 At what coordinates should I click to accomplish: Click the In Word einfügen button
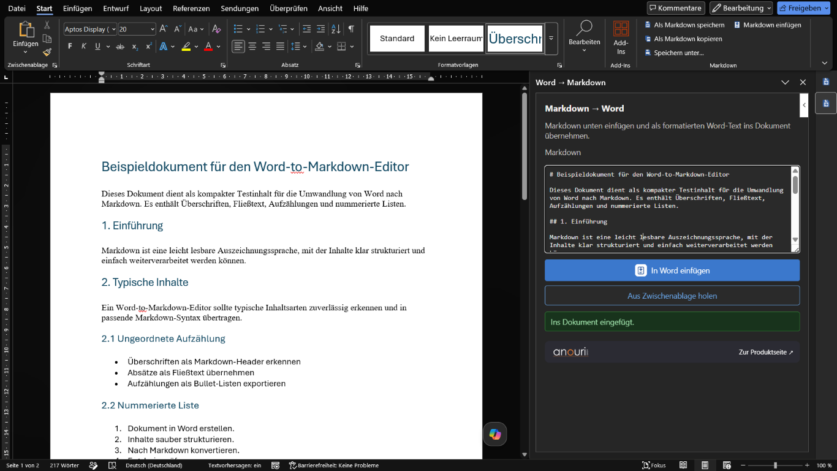(x=672, y=270)
